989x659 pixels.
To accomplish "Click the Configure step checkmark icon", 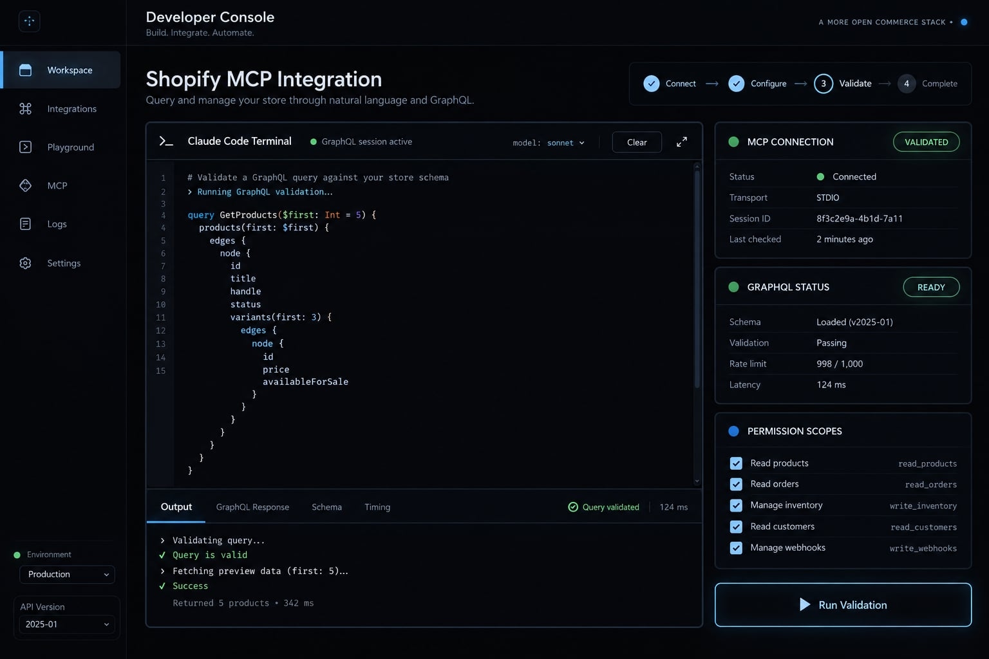I will coord(737,84).
